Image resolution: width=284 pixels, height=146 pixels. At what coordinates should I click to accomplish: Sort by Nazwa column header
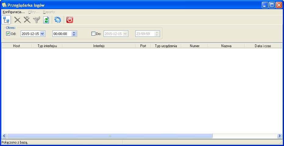point(226,46)
